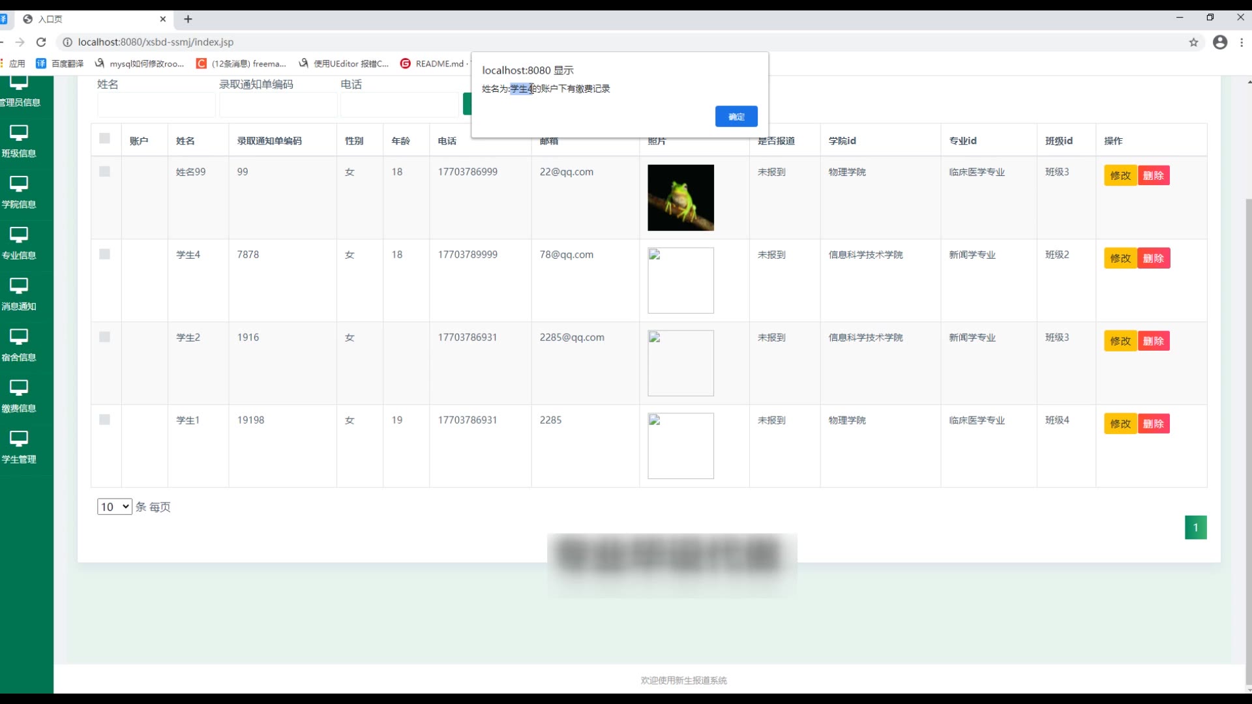Open 学生管理 sidebar monitor icon
1252x704 pixels.
19,439
